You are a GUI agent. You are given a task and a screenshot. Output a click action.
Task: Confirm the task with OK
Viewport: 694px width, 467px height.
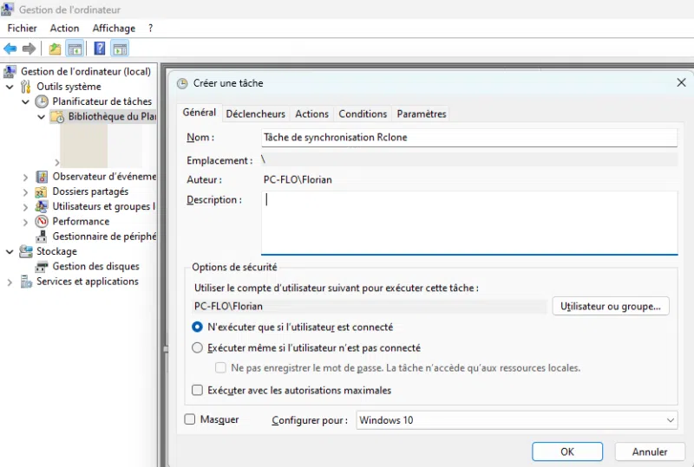pyautogui.click(x=567, y=451)
